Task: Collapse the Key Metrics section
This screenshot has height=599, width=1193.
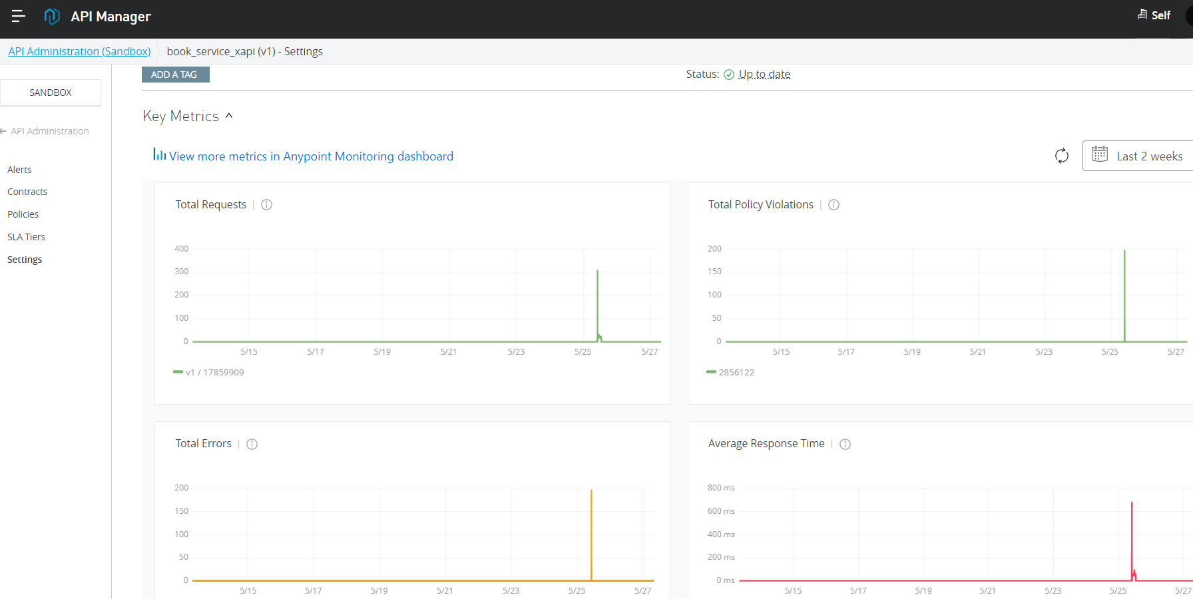Action: click(229, 116)
